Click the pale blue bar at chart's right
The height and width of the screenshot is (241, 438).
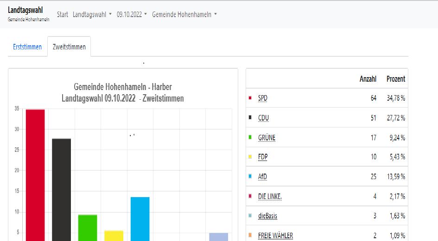click(219, 237)
